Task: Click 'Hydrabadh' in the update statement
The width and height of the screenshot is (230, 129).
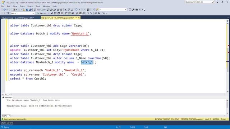Action: [x=71, y=50]
